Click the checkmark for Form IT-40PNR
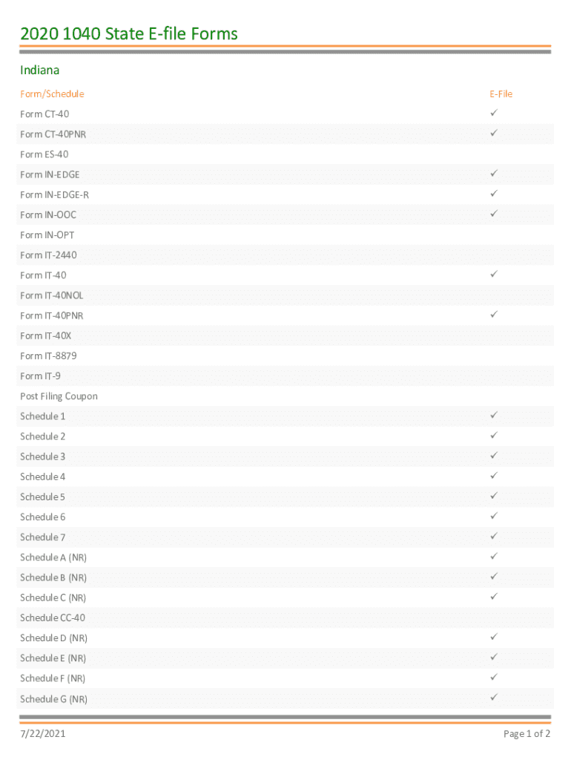This screenshot has width=571, height=760. [494, 315]
